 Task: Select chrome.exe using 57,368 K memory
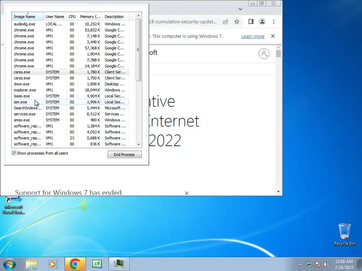click(x=70, y=48)
